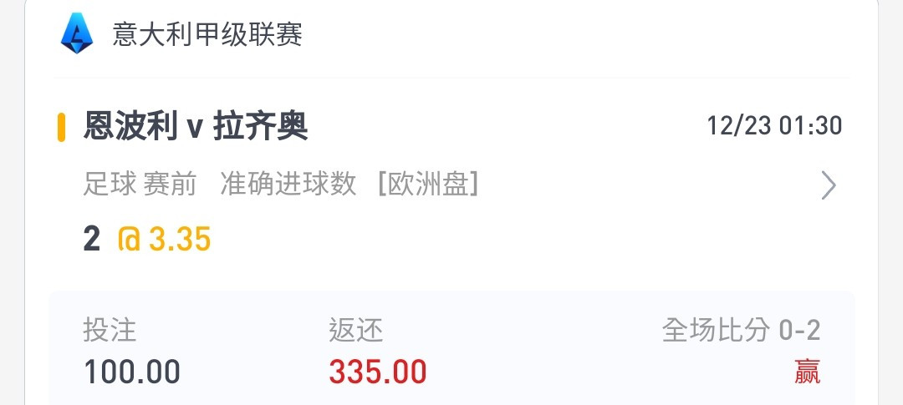The image size is (903, 405).
Task: Click the gray bet summary panel
Action: (x=451, y=348)
